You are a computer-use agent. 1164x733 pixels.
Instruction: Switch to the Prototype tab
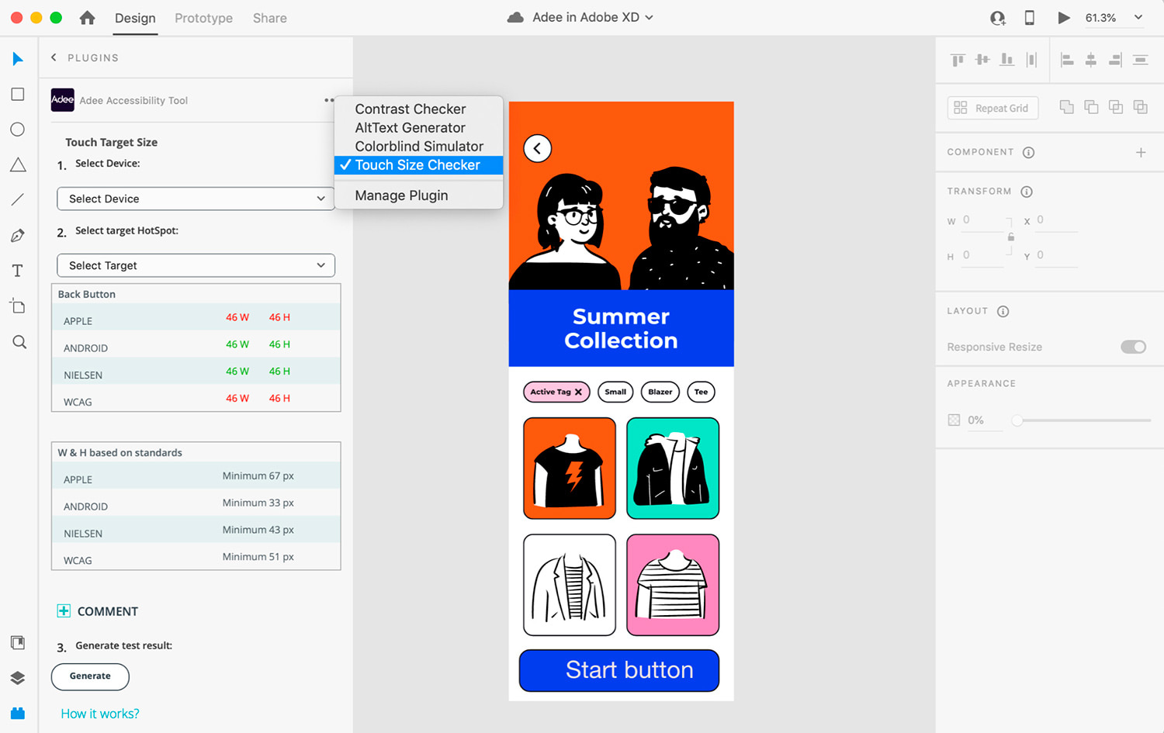(203, 18)
